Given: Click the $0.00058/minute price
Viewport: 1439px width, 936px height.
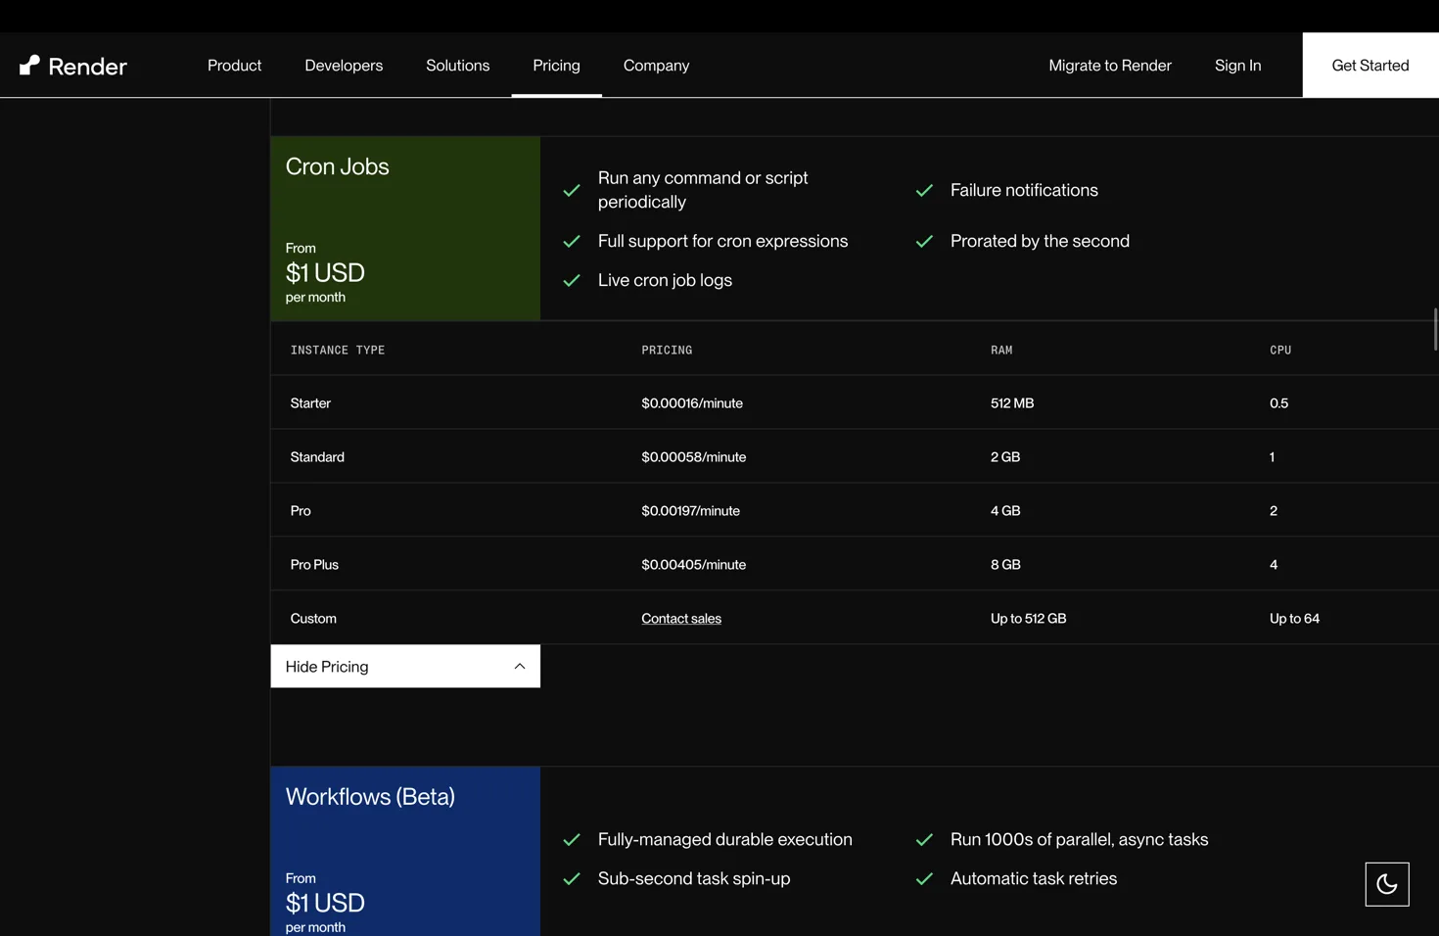Looking at the screenshot, I should (x=693, y=457).
